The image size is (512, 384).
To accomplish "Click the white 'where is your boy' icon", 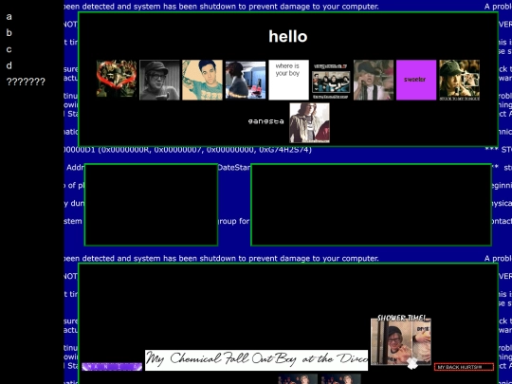I will [288, 80].
